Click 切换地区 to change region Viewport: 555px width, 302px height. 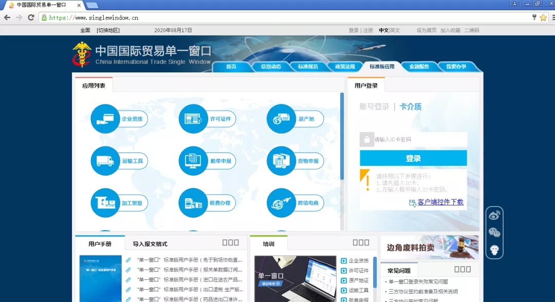coord(108,30)
